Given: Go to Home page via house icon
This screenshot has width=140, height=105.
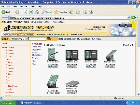Looking at the screenshot, I should (x=37, y=12).
